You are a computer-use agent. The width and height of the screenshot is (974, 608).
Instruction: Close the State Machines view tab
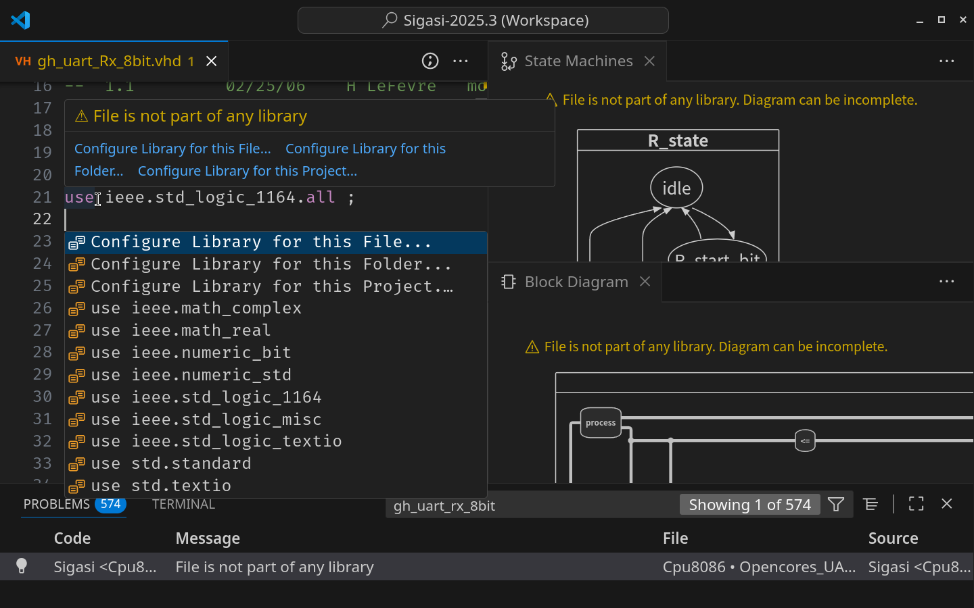coord(649,61)
